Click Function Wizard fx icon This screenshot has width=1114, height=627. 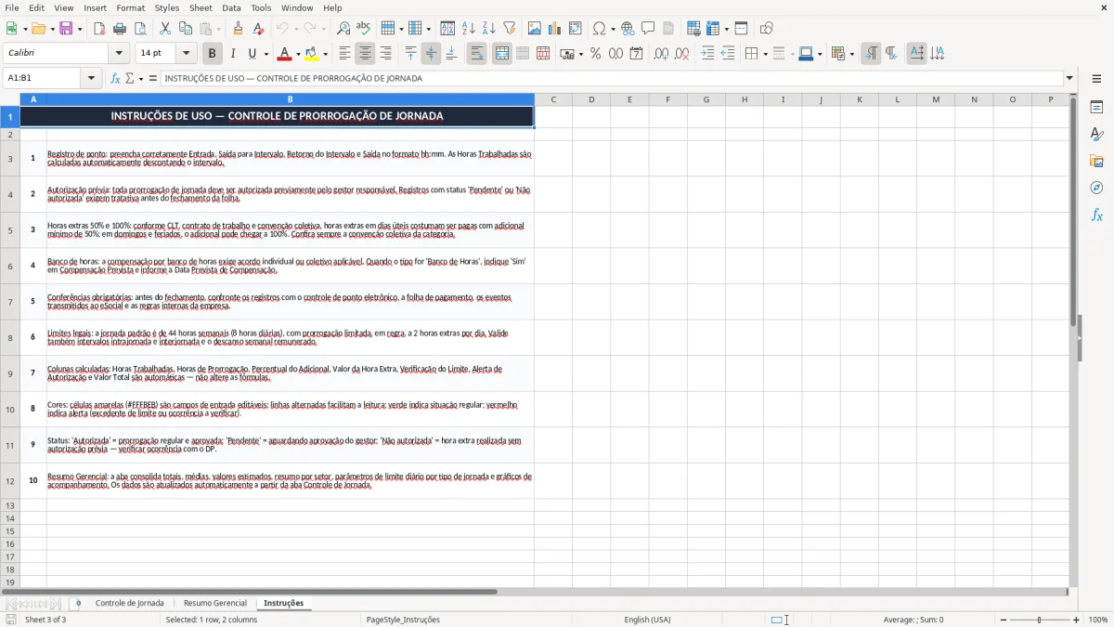pos(115,78)
